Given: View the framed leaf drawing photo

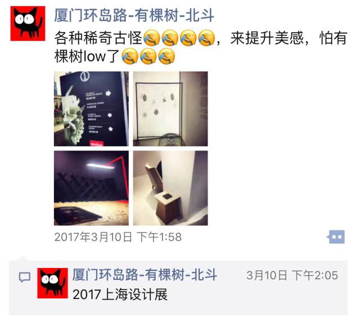Looking at the screenshot, I should (170, 109).
